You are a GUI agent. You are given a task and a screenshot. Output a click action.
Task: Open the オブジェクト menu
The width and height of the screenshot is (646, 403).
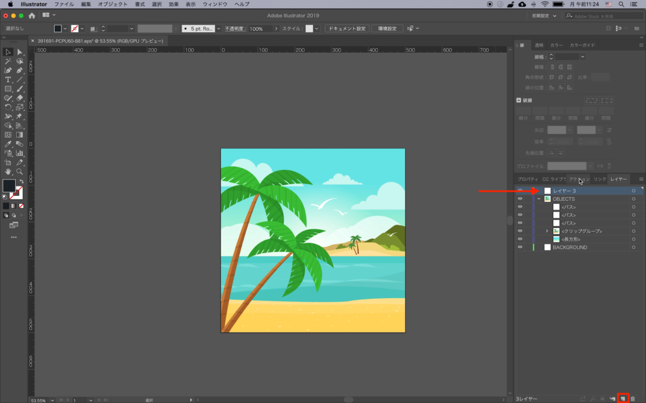click(112, 4)
